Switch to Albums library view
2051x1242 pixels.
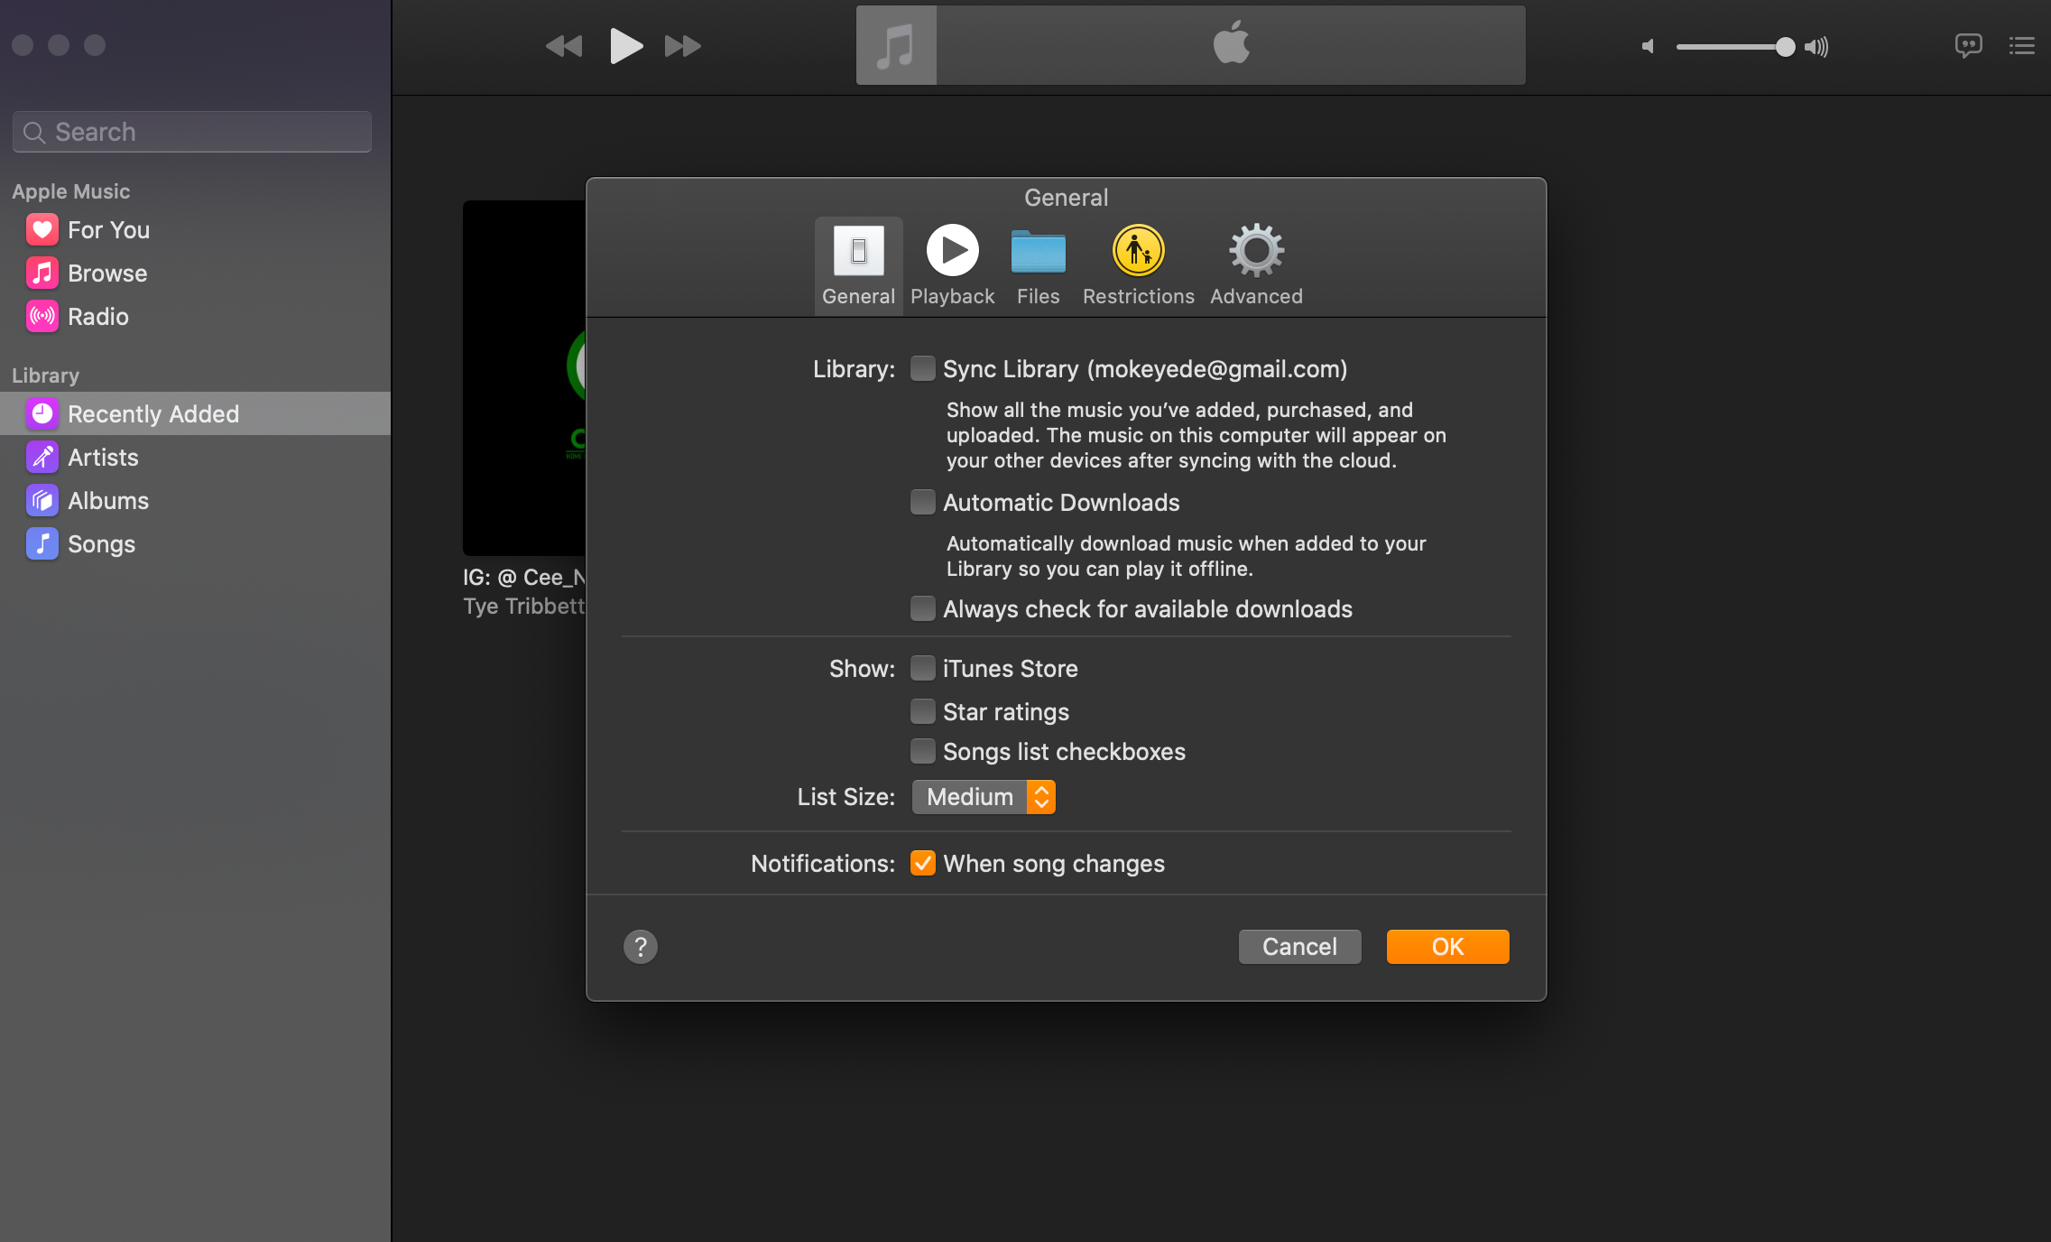pyautogui.click(x=108, y=498)
